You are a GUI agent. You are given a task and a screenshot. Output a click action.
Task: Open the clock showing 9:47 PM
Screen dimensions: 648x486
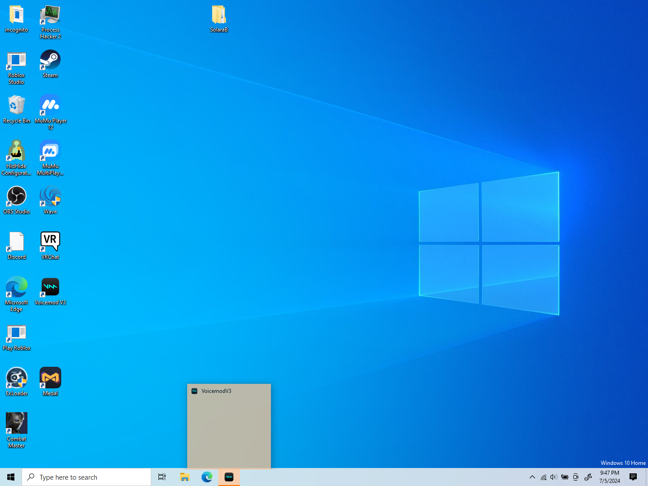point(610,477)
